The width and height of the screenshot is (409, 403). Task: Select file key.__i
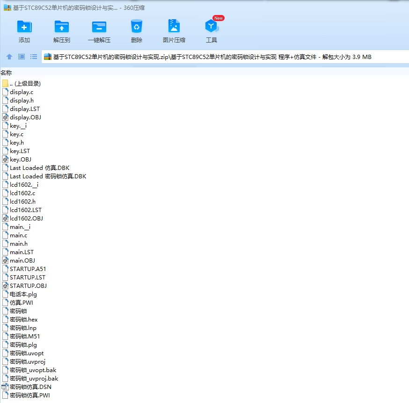pos(18,126)
